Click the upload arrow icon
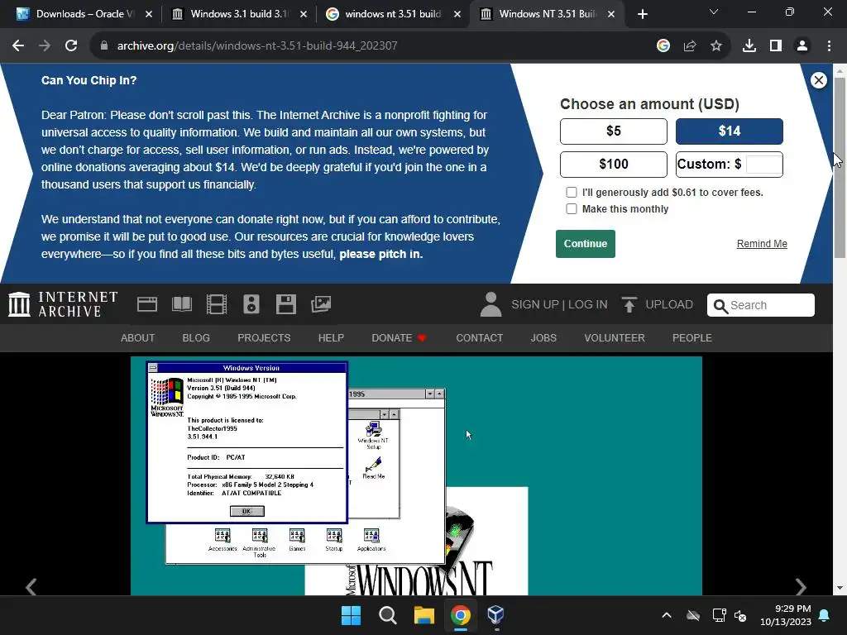This screenshot has height=635, width=847. pos(629,304)
